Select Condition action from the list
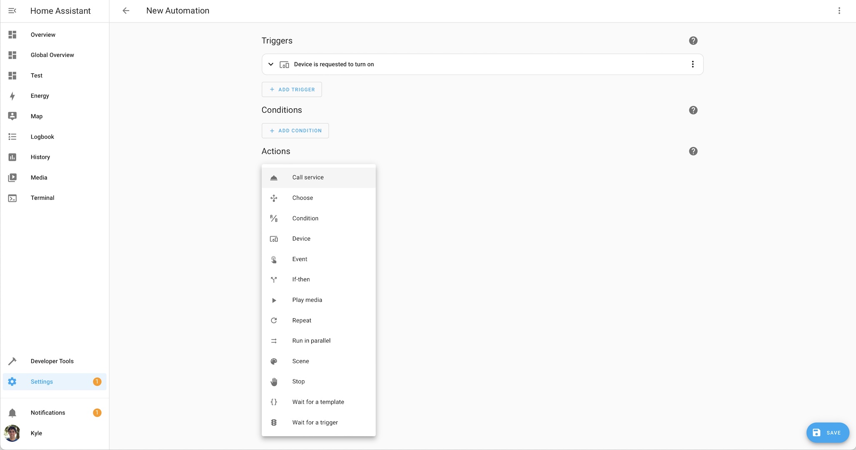 (319, 219)
